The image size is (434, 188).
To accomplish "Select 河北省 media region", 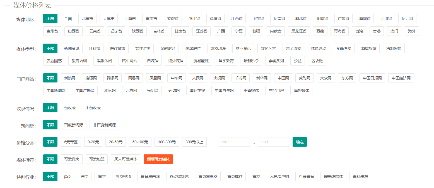I will point(407,19).
